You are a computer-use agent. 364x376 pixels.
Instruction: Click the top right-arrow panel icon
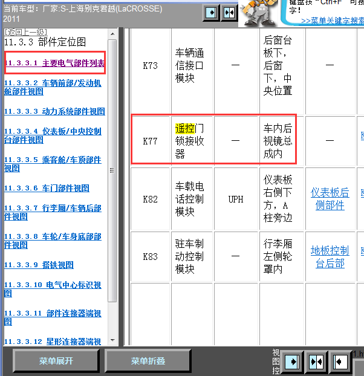(211, 13)
